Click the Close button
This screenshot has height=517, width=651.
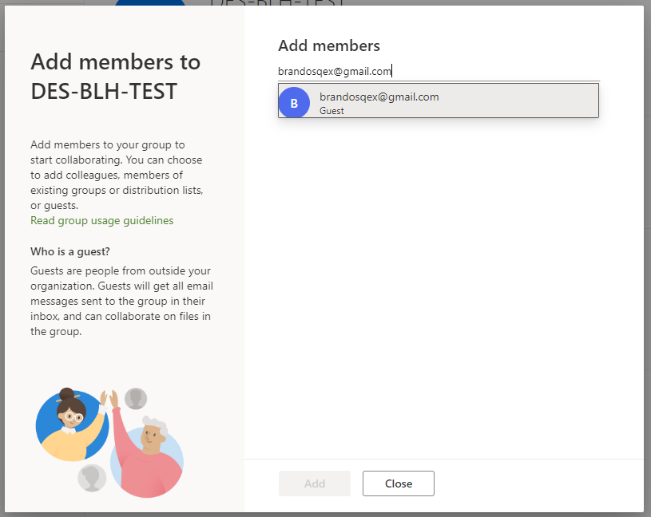tap(398, 483)
